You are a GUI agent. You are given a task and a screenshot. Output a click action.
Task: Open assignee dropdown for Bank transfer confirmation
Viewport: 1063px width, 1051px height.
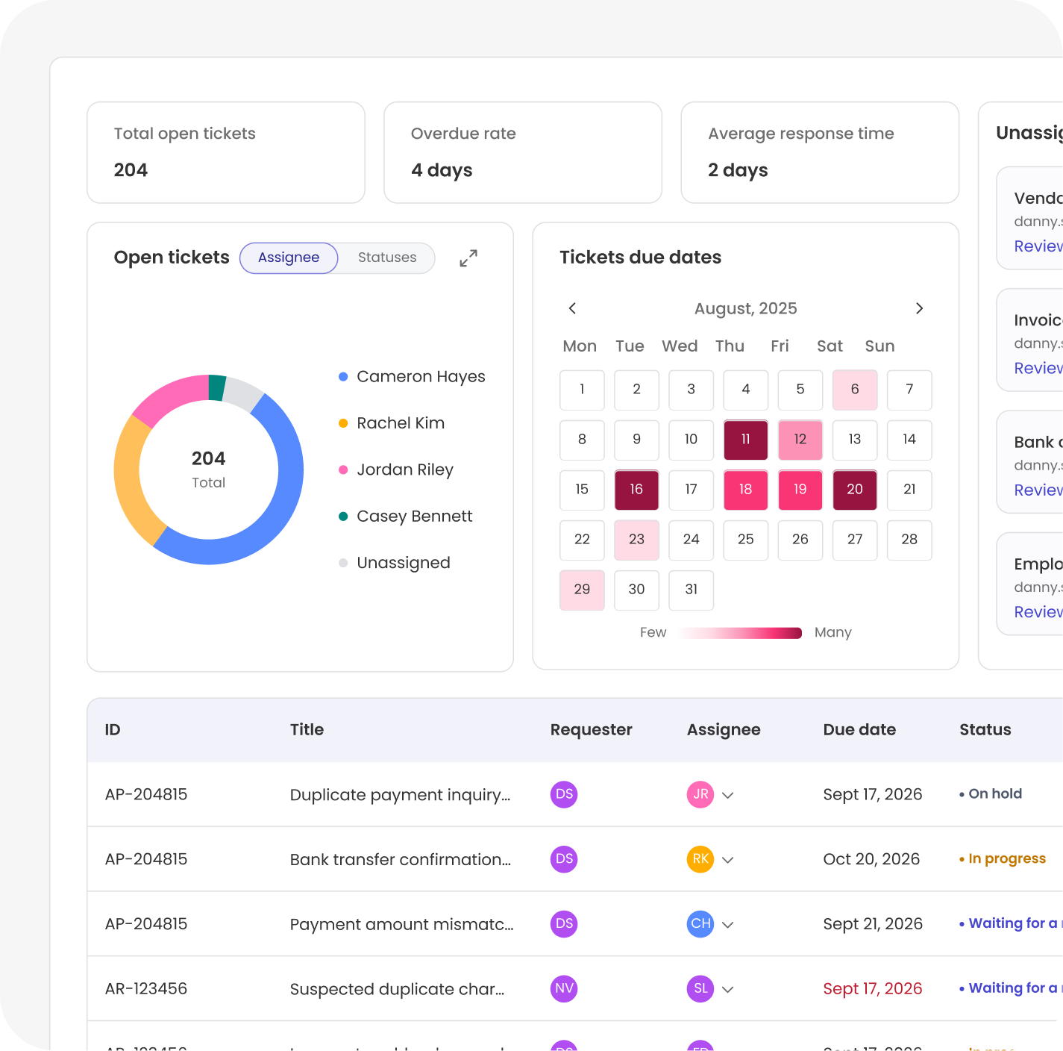[x=728, y=860]
